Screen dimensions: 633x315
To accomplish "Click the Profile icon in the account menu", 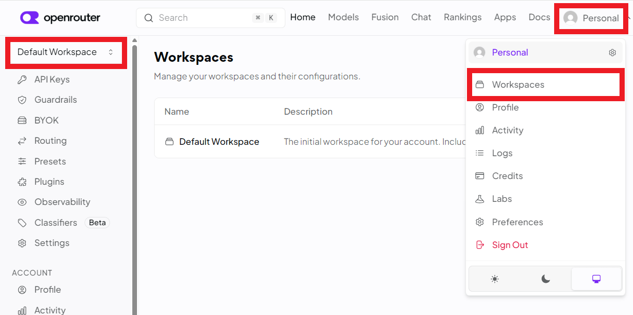I will pyautogui.click(x=480, y=107).
